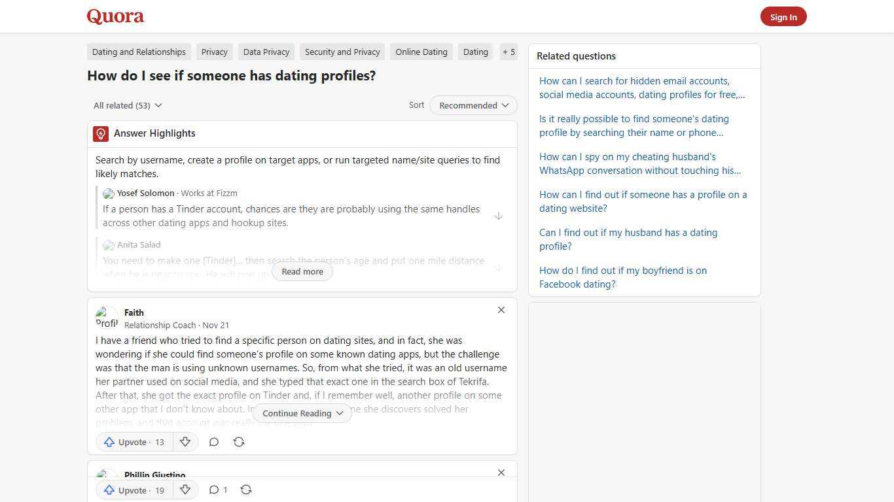The width and height of the screenshot is (894, 502).
Task: Open the comment showing 1 under Phillip Giustino's answer
Action: pos(218,490)
